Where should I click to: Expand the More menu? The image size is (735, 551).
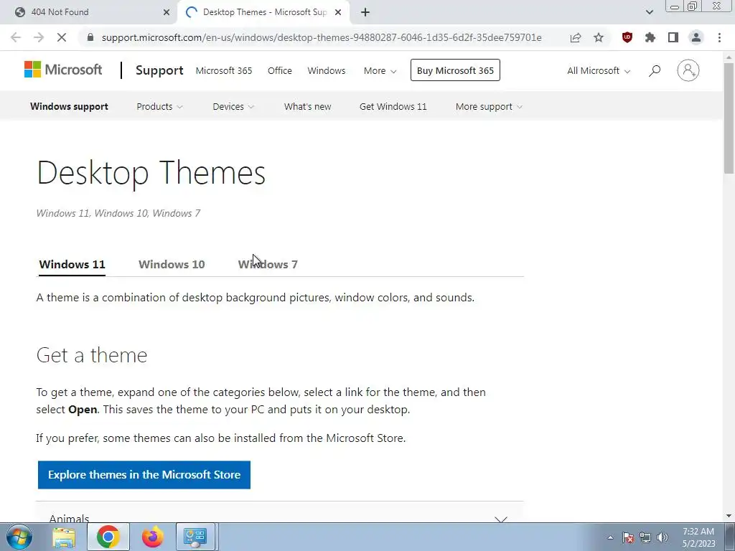[380, 71]
